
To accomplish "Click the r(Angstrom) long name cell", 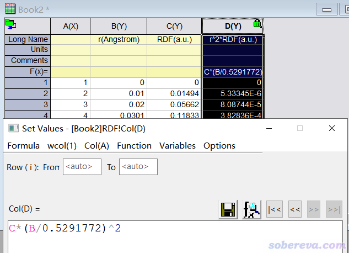I will coord(119,39).
